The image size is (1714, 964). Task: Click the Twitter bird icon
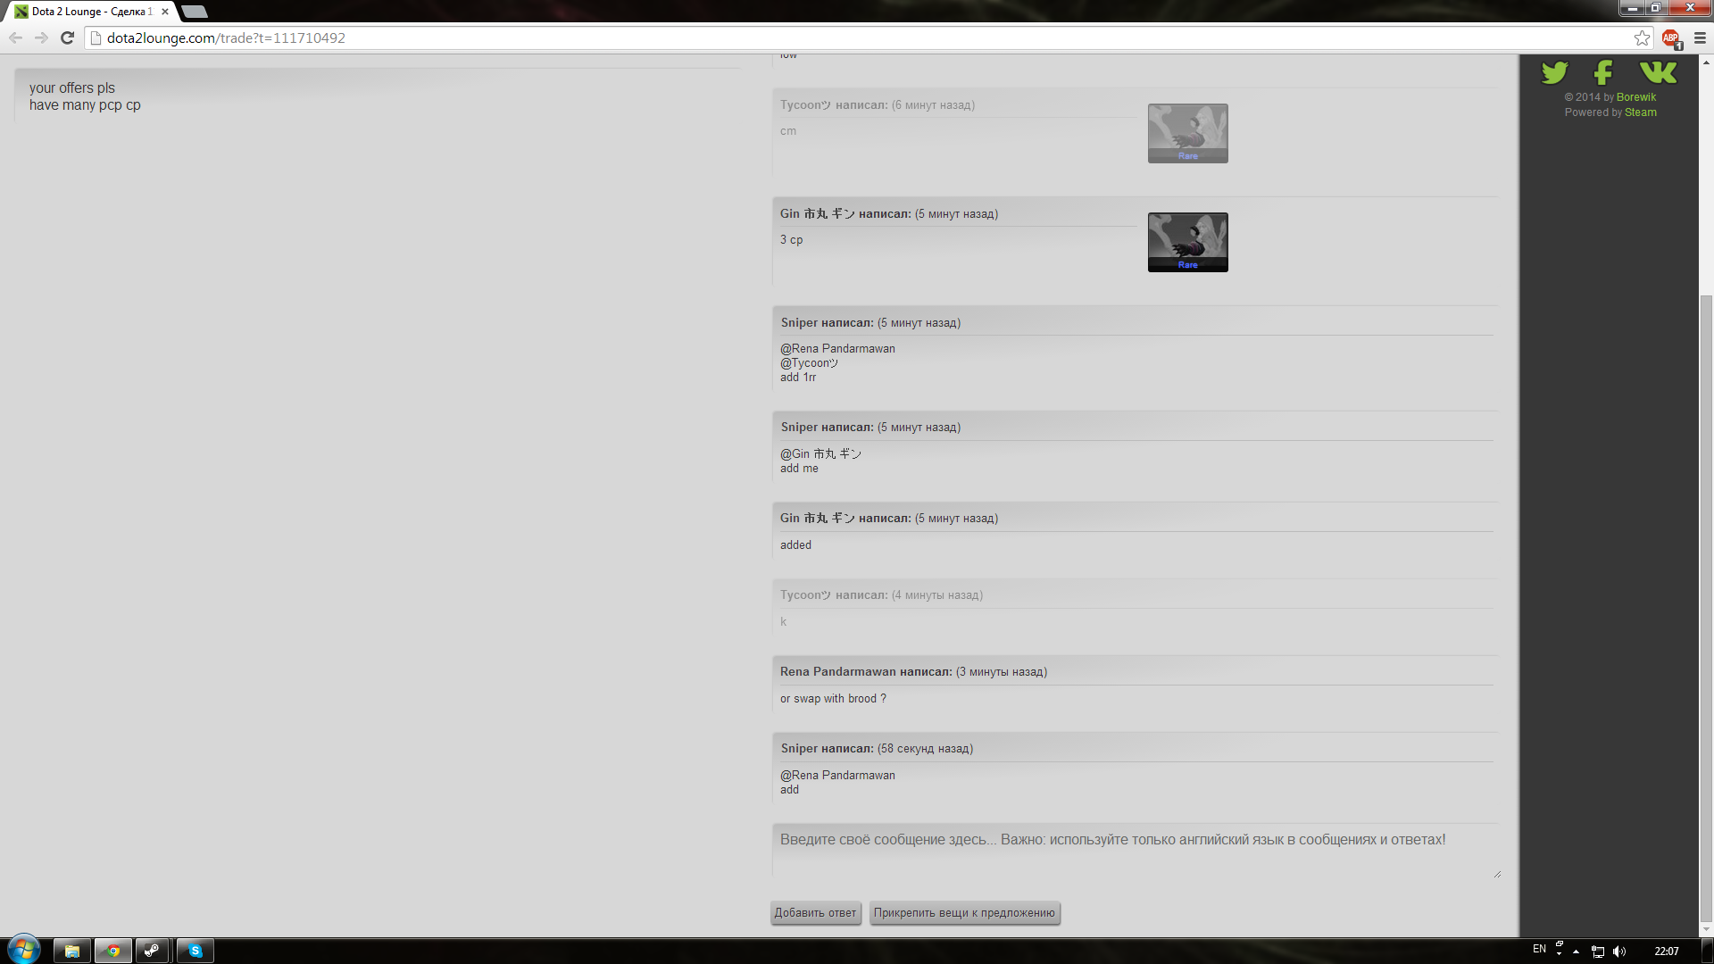pos(1554,72)
